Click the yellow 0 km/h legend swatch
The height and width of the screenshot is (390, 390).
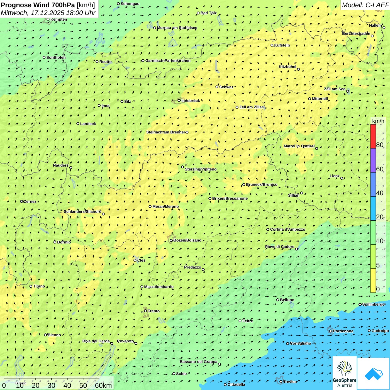pos(373,281)
